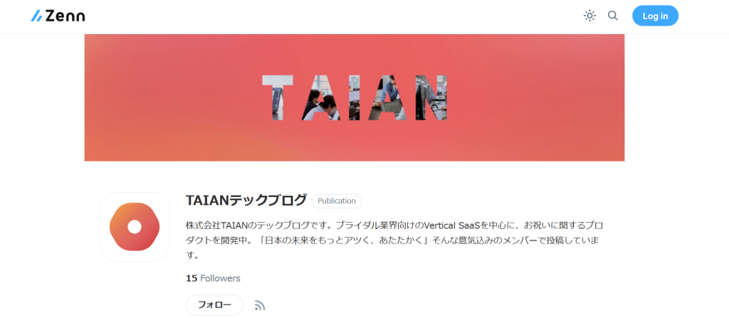Toggle the light/dark theme sun icon

point(589,16)
